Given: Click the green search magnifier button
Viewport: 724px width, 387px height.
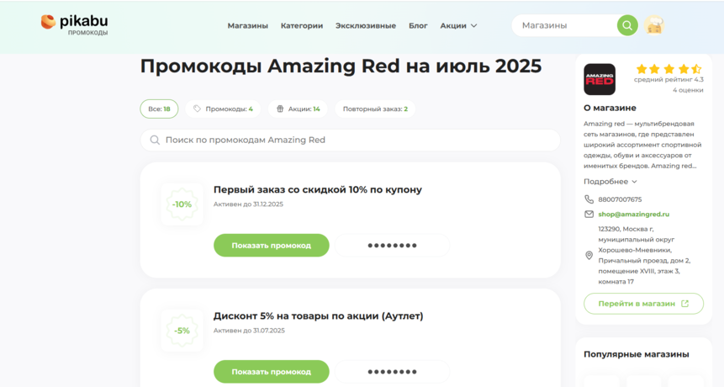Looking at the screenshot, I should (x=627, y=25).
